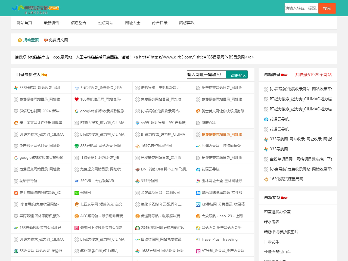The width and height of the screenshot is (348, 261).
Task: Click the red heart icon for 188导航收录网
Action: [x=77, y=100]
